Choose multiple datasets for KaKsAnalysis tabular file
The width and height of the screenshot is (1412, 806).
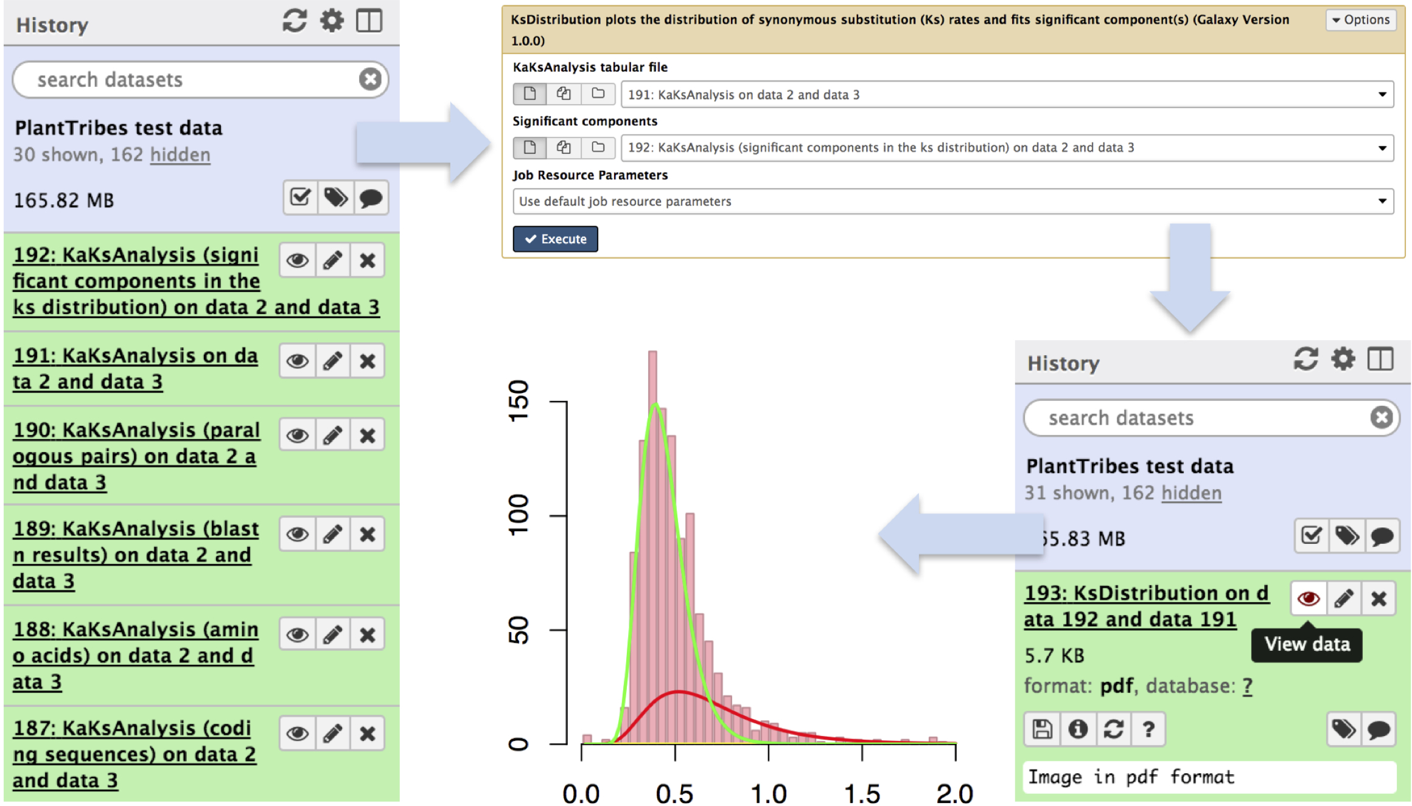(x=564, y=94)
